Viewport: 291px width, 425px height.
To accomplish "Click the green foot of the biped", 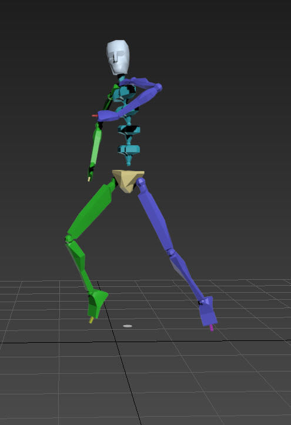I will click(x=96, y=303).
